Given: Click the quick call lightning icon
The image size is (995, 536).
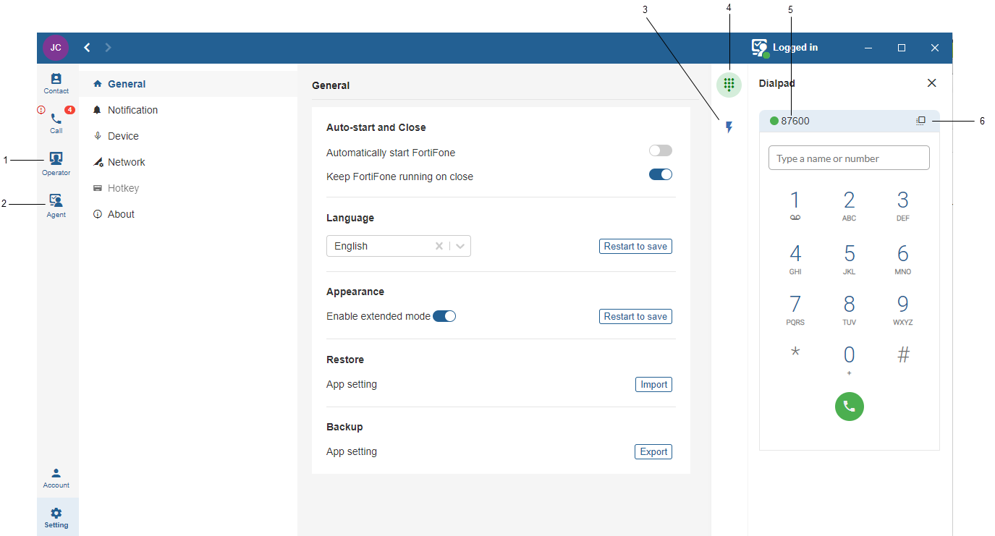Looking at the screenshot, I should pos(729,127).
